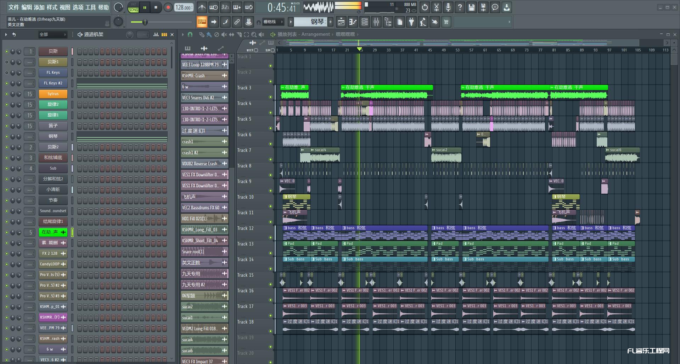Open the Playlist view icon
The image size is (680, 364).
point(341,22)
